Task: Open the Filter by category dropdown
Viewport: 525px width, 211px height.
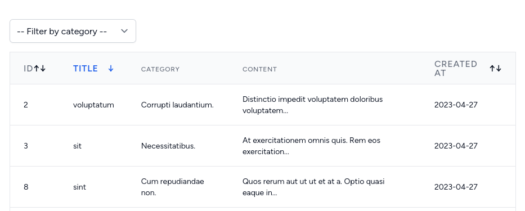Action: coord(73,31)
